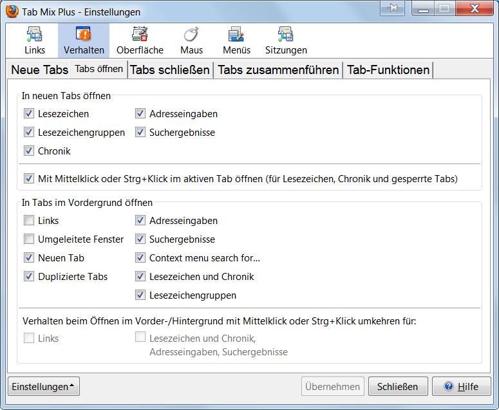This screenshot has width=499, height=410.
Task: Uncheck the Neuen Tab checkbox
Action: coord(29,257)
